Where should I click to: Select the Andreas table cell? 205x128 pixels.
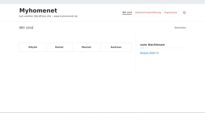(x=116, y=47)
